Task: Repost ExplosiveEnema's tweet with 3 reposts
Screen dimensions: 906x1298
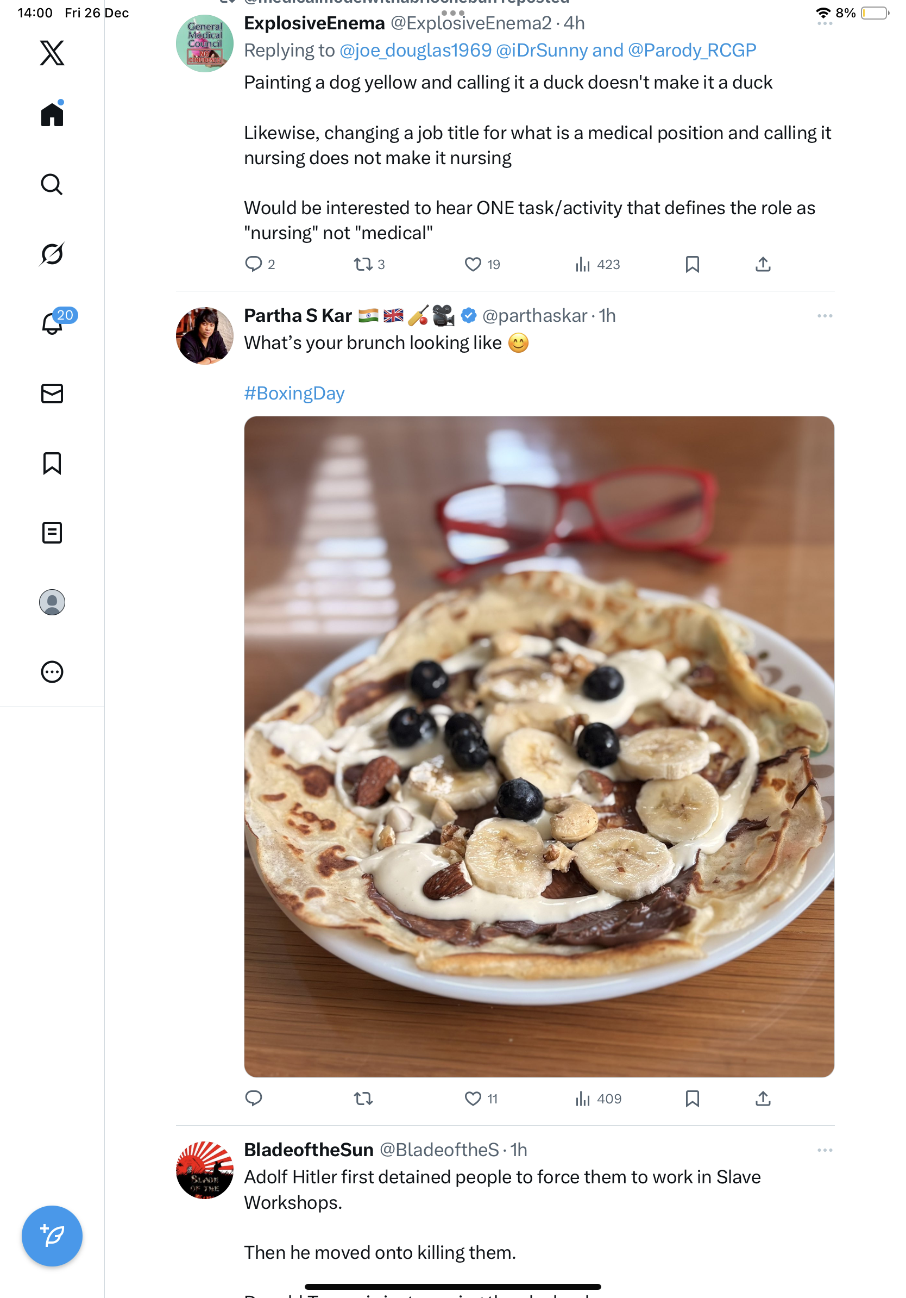Action: click(363, 264)
